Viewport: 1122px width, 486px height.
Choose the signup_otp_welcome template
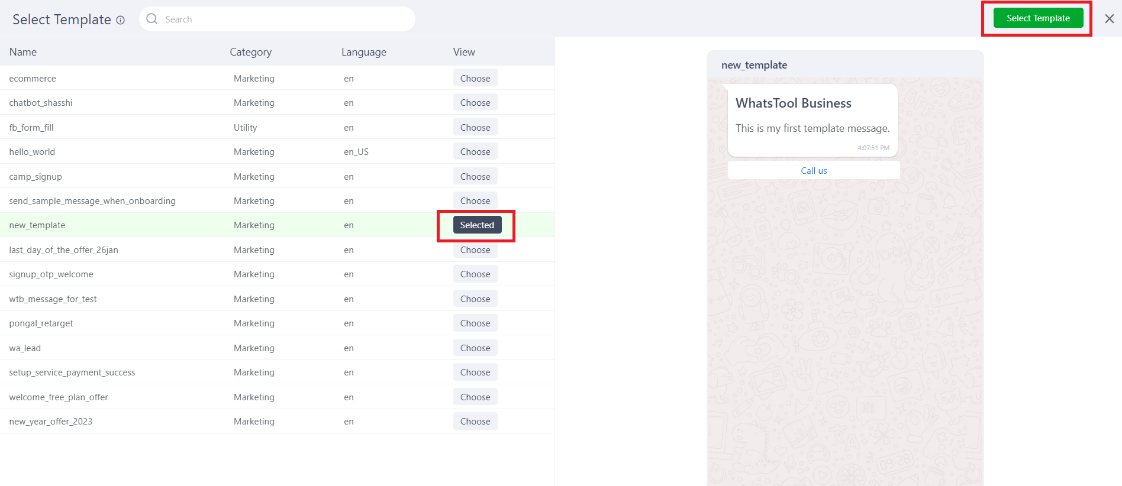coord(475,274)
